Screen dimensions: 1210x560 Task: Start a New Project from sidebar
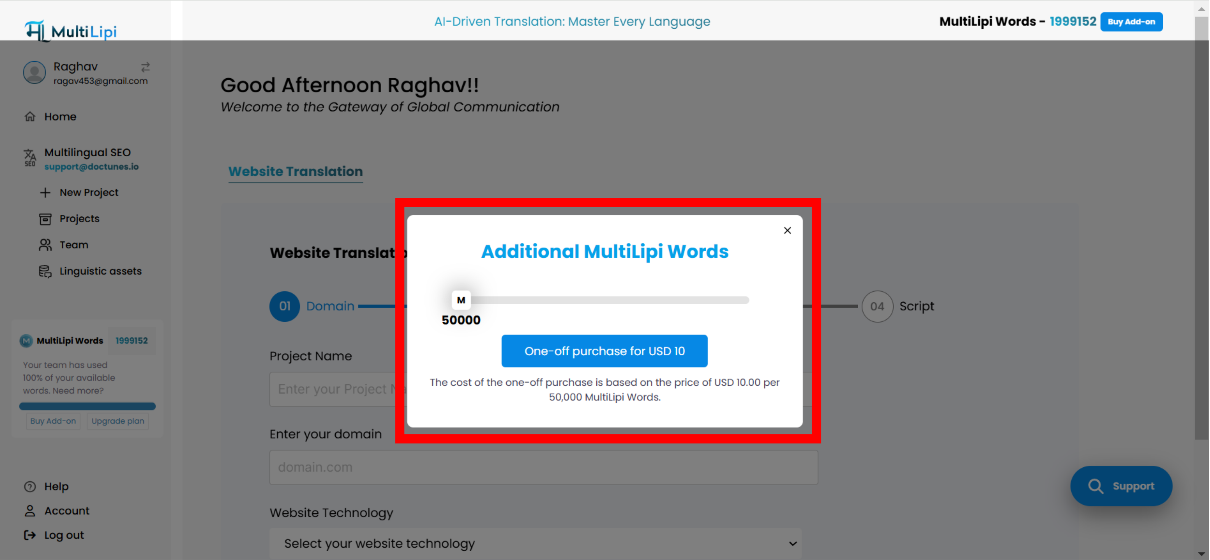pos(89,193)
